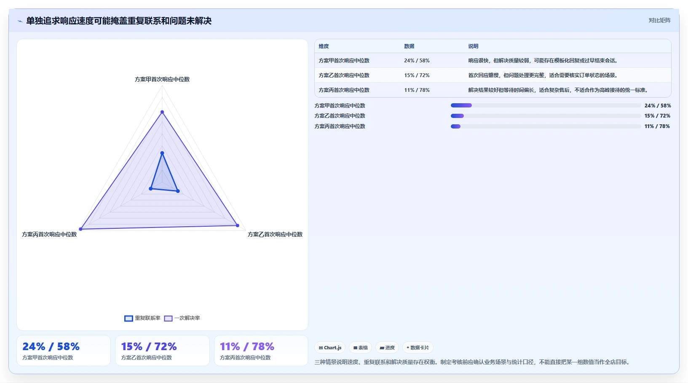Screen dimensions: 688x383
Task: Click the purple 一次解决率 legend swatch
Action: click(168, 318)
